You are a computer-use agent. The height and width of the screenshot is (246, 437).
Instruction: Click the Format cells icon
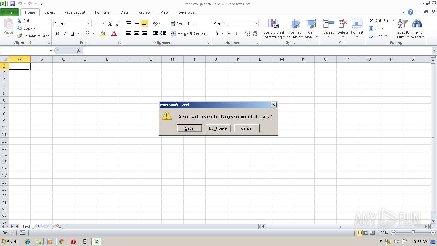(x=357, y=24)
